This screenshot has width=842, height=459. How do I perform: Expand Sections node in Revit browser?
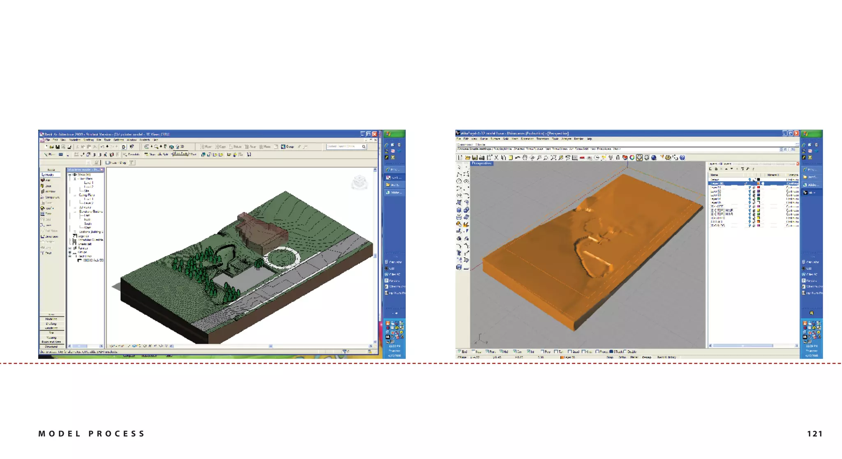tap(75, 232)
